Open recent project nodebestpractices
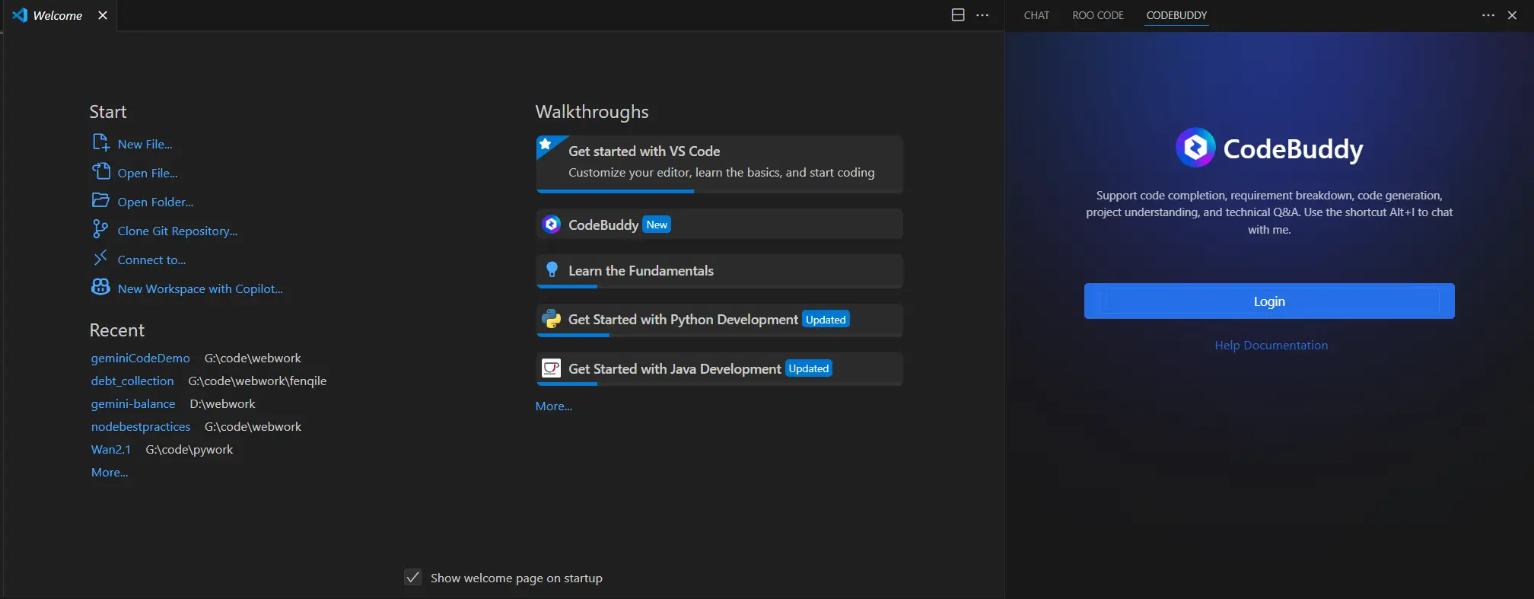 click(141, 426)
